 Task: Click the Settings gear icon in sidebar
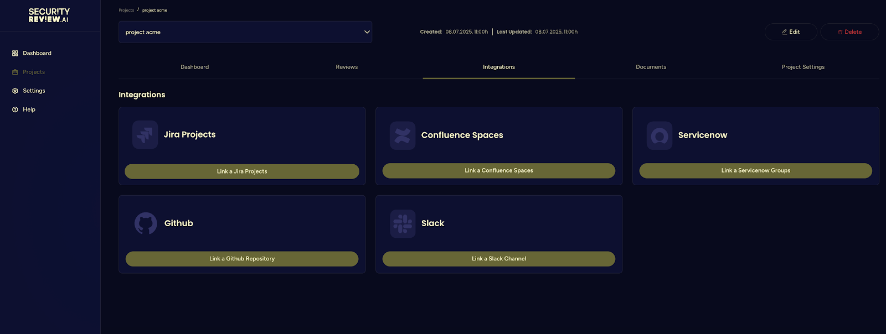pos(15,91)
